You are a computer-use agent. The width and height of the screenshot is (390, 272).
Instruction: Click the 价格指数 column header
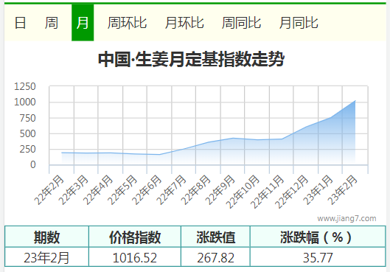(135, 237)
